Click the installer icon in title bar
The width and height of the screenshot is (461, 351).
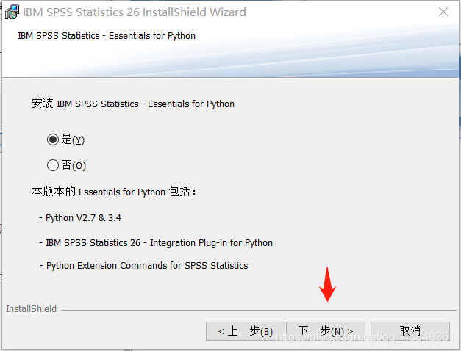click(12, 12)
